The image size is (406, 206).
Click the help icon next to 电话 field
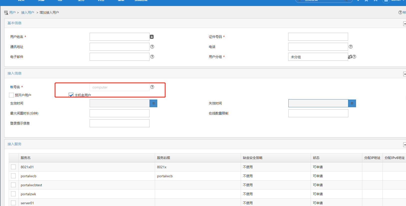pos(351,47)
